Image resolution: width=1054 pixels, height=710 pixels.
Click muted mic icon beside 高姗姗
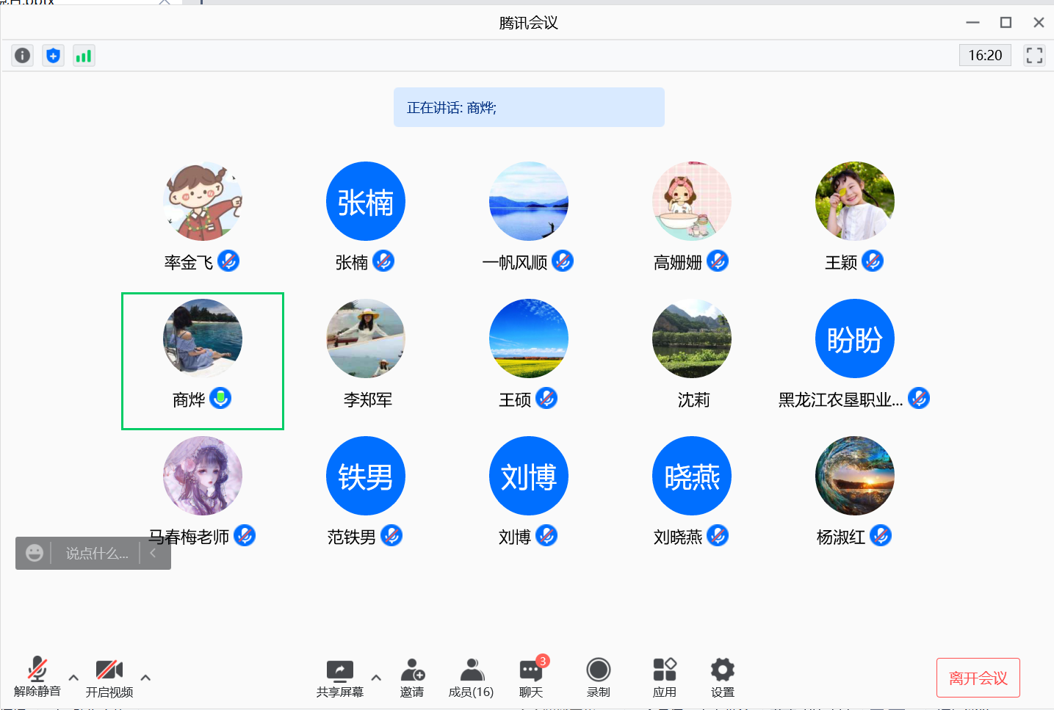click(x=718, y=261)
